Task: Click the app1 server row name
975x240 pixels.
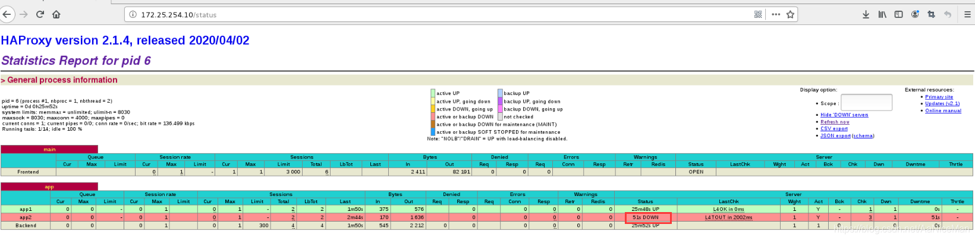Action: tap(26, 209)
